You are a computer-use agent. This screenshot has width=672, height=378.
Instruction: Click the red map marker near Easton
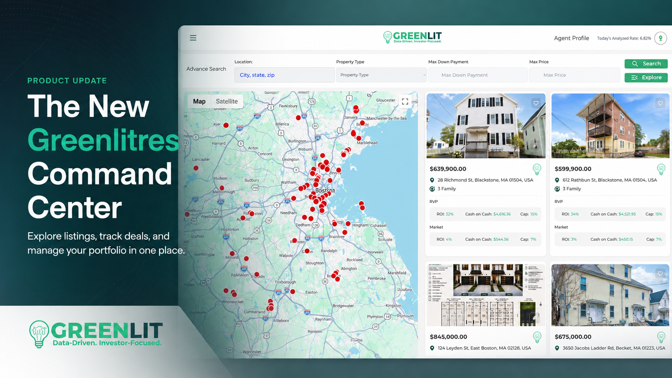[x=293, y=292]
